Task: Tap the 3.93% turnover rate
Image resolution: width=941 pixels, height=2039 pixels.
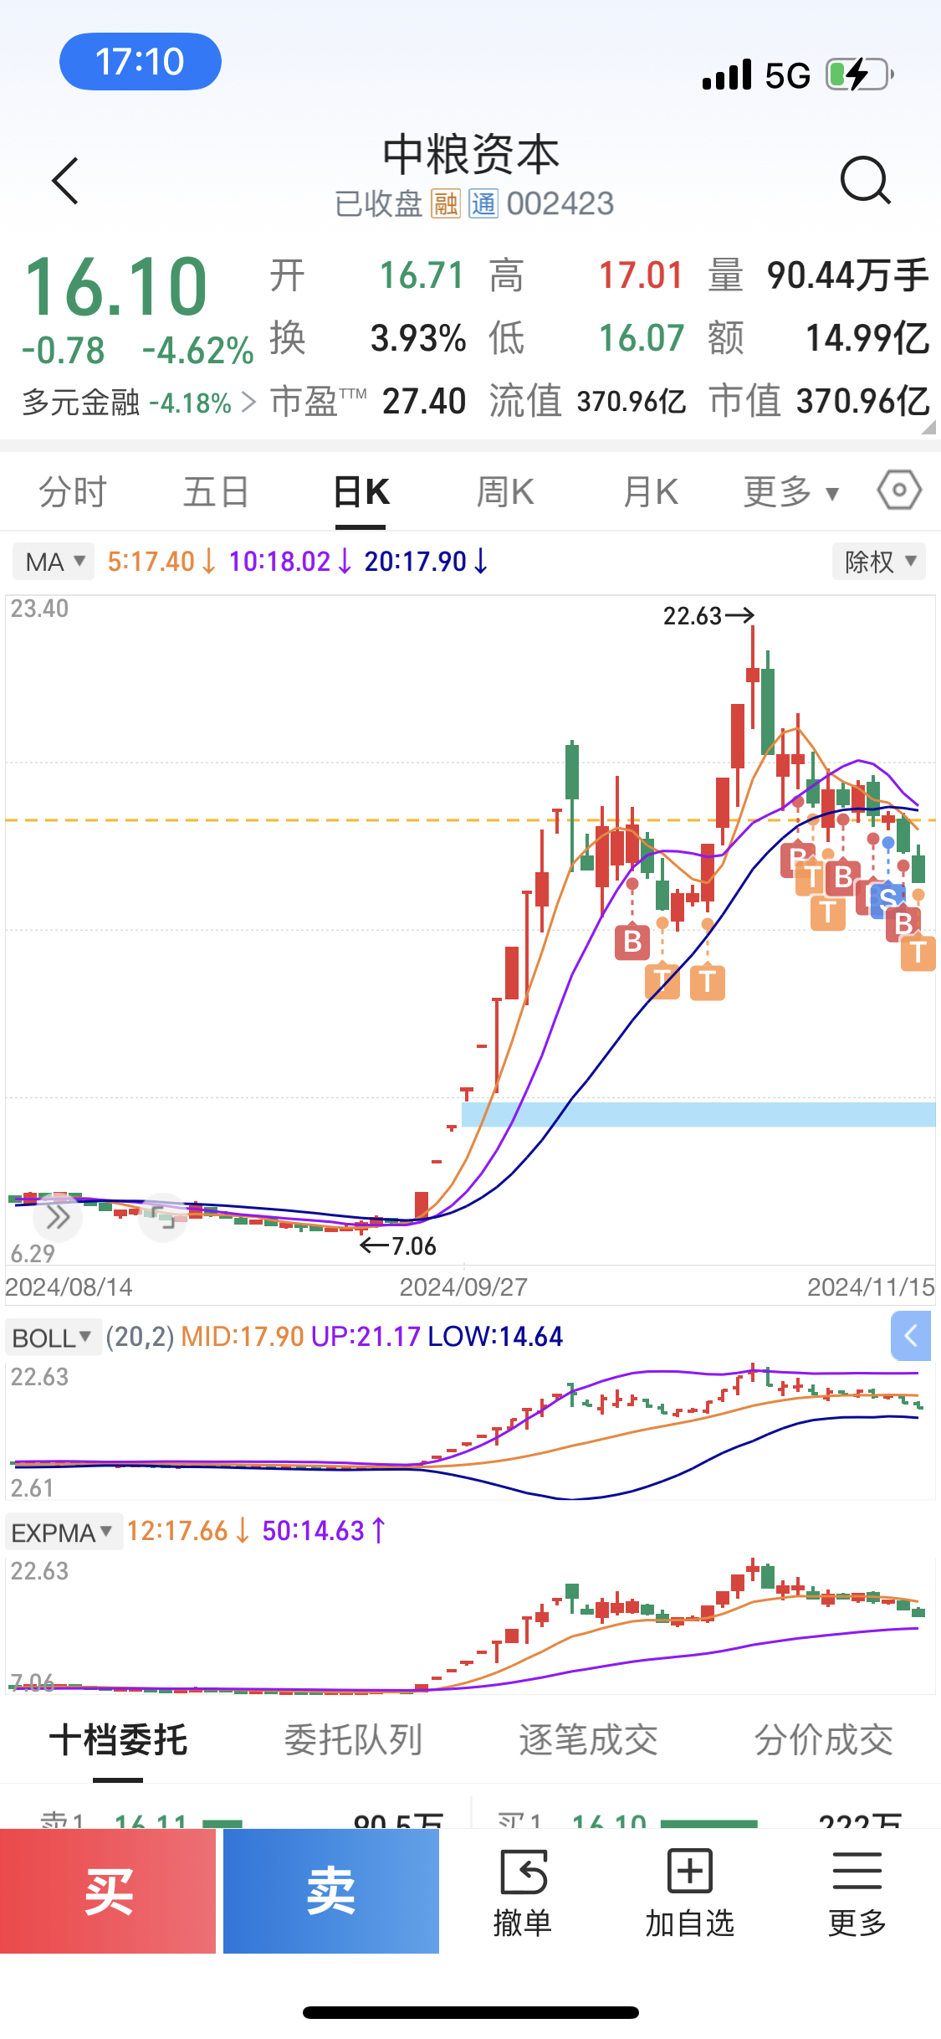Action: [x=418, y=339]
